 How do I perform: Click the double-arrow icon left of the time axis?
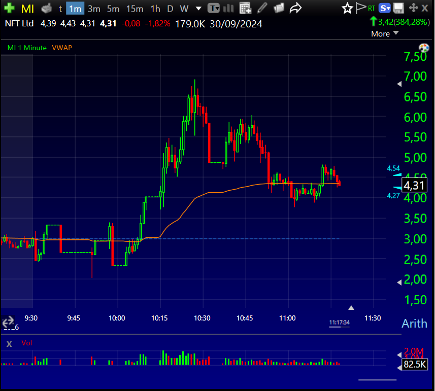point(8,322)
